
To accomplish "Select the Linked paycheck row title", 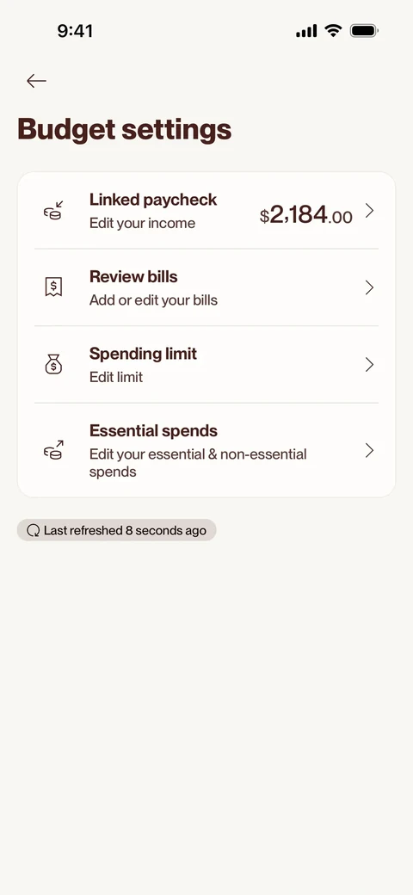I will point(153,200).
